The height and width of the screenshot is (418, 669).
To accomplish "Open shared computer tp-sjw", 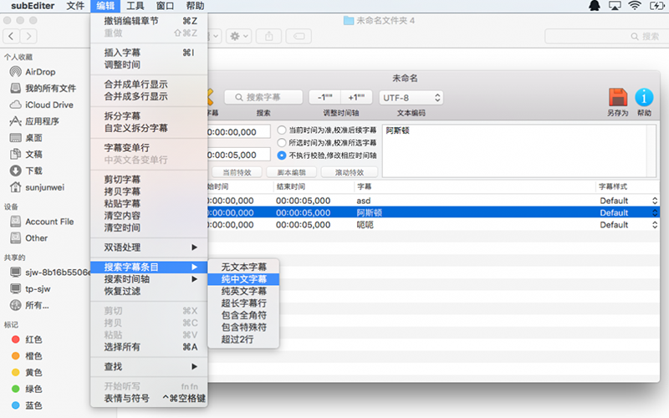I will point(31,288).
